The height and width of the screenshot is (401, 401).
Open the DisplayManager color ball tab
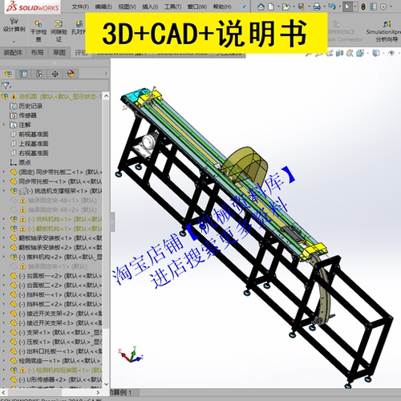pos(71,74)
